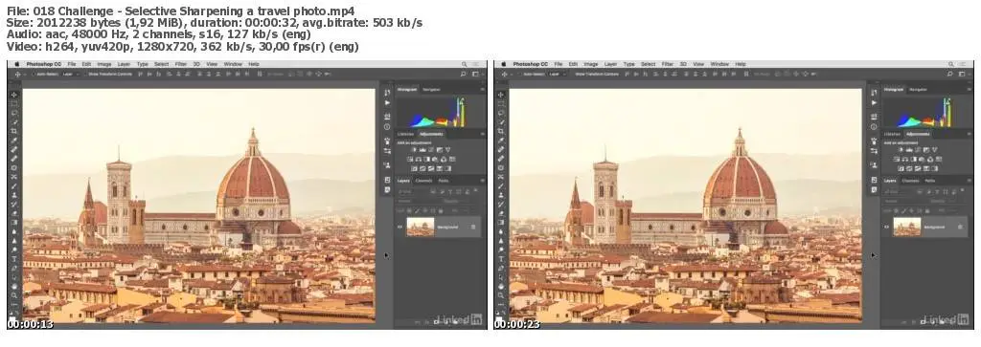The image size is (981, 347).
Task: Open the Adjustments panel menu in the 00:00:23 frame
Action: click(x=970, y=134)
